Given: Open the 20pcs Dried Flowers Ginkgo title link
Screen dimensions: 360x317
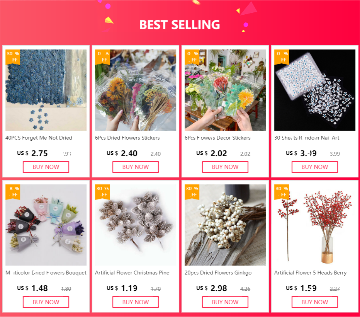Looking at the screenshot, I should [x=218, y=273].
